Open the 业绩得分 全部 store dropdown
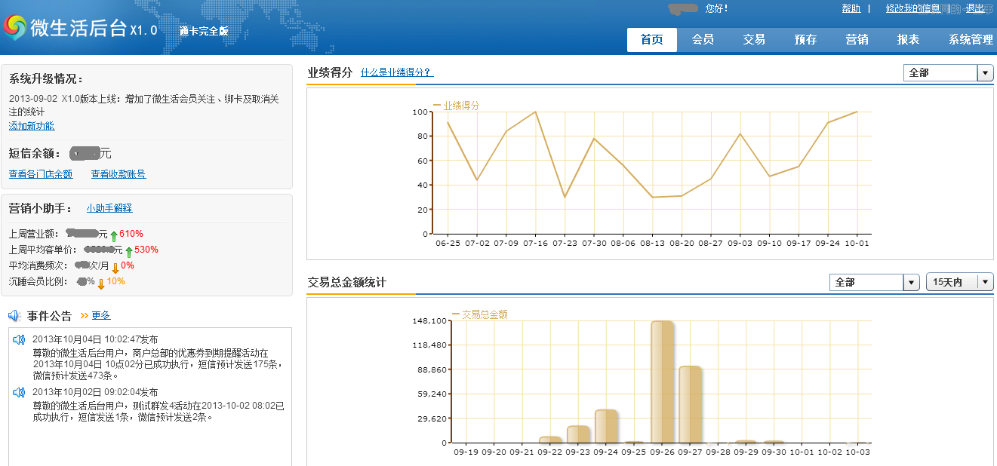The height and width of the screenshot is (466, 997). point(985,73)
